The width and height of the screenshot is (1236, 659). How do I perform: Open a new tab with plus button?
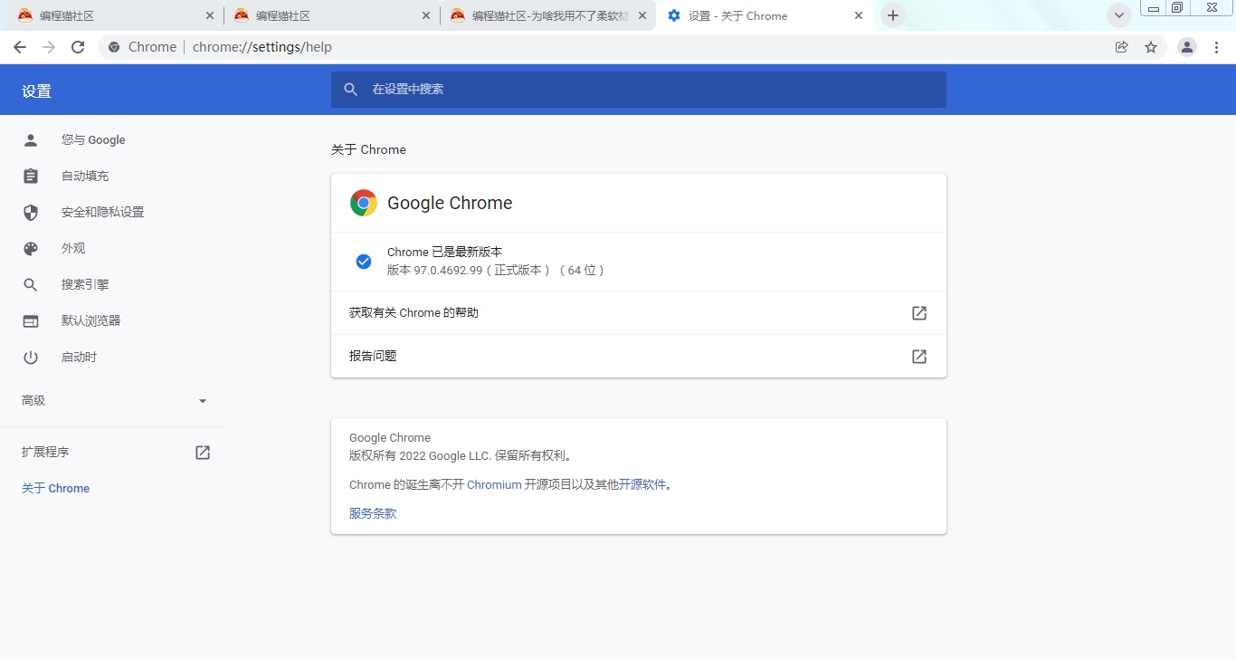(x=893, y=15)
